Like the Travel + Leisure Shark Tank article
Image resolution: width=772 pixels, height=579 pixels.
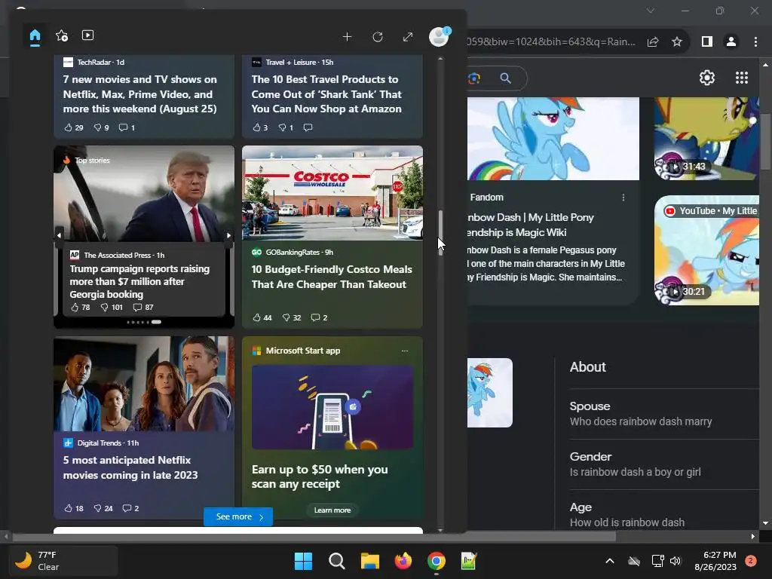point(260,127)
